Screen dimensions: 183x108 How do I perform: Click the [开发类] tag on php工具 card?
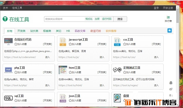(x=48, y=72)
